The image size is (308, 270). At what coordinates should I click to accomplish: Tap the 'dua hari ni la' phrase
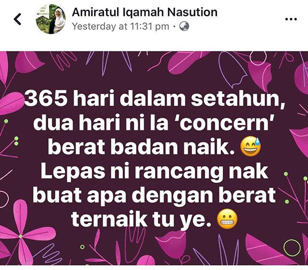[x=101, y=123]
